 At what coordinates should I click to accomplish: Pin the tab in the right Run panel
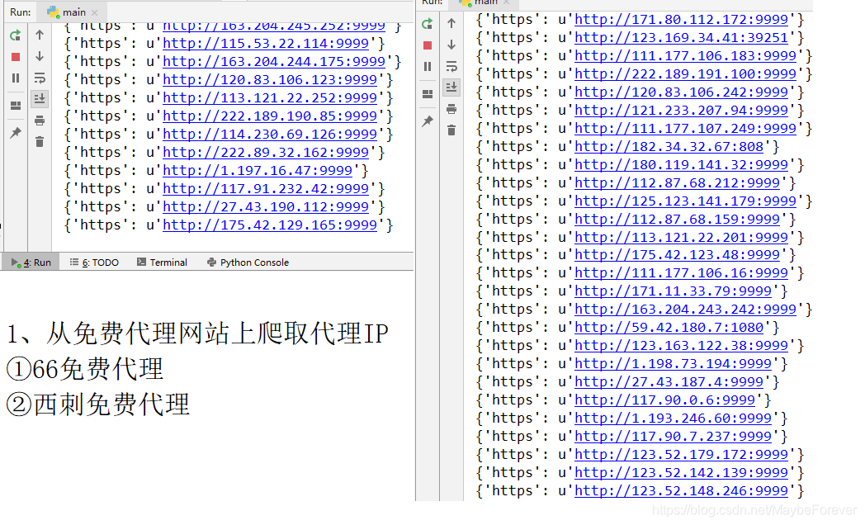click(427, 121)
